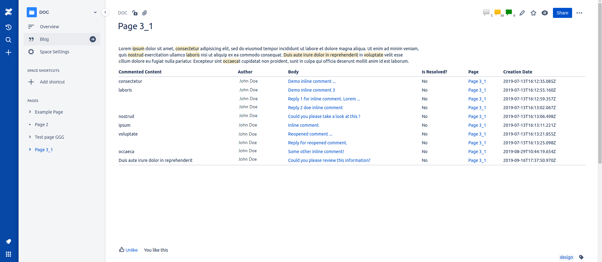
Task: Click the Unlike link
Action: click(x=131, y=250)
